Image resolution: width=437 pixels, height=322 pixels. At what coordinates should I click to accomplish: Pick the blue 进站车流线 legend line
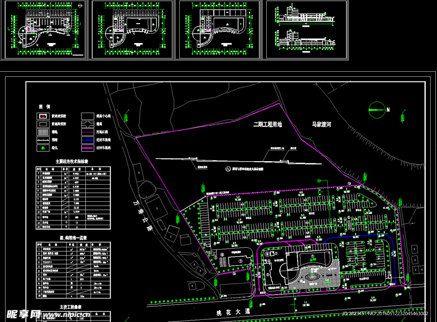[87, 140]
